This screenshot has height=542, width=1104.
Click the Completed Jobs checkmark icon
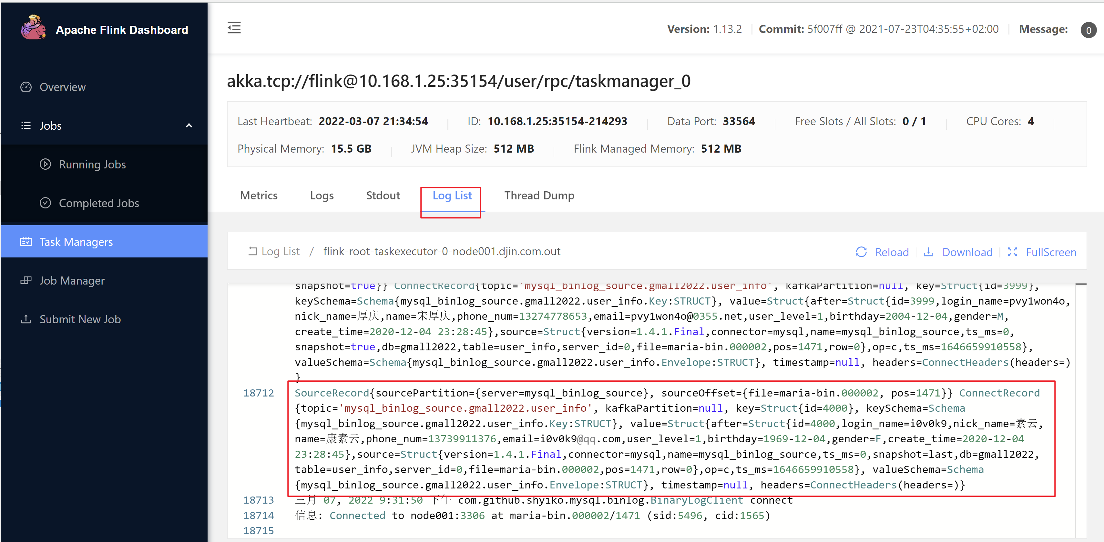46,203
